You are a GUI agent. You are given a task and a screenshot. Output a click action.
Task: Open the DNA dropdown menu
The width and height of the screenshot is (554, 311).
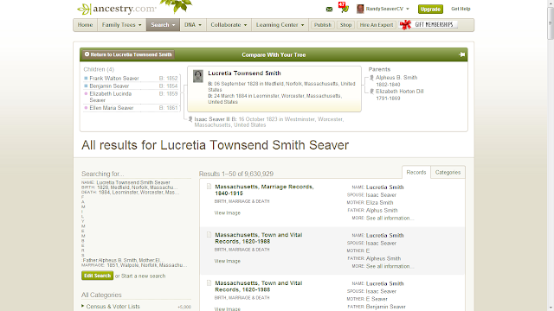pyautogui.click(x=193, y=25)
